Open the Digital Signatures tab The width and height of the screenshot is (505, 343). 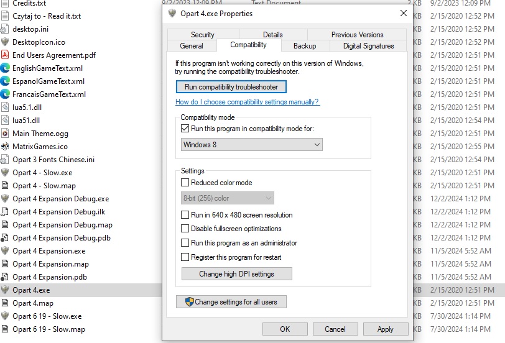point(368,46)
